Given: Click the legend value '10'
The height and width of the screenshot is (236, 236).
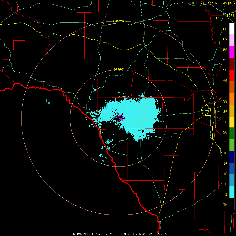Looking at the screenshot, I should click(x=225, y=174).
